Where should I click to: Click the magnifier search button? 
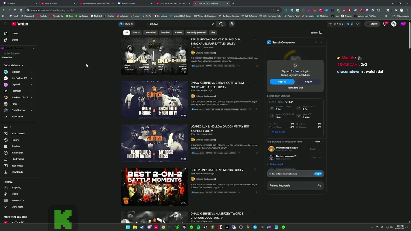coord(221,24)
